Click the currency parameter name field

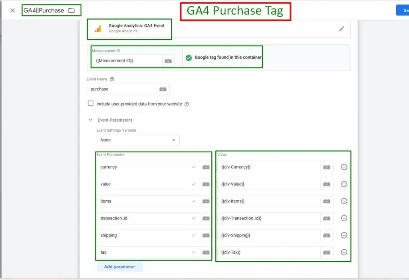(x=149, y=167)
